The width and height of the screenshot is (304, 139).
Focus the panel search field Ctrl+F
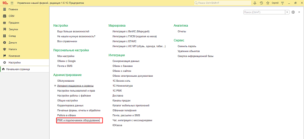264,12
